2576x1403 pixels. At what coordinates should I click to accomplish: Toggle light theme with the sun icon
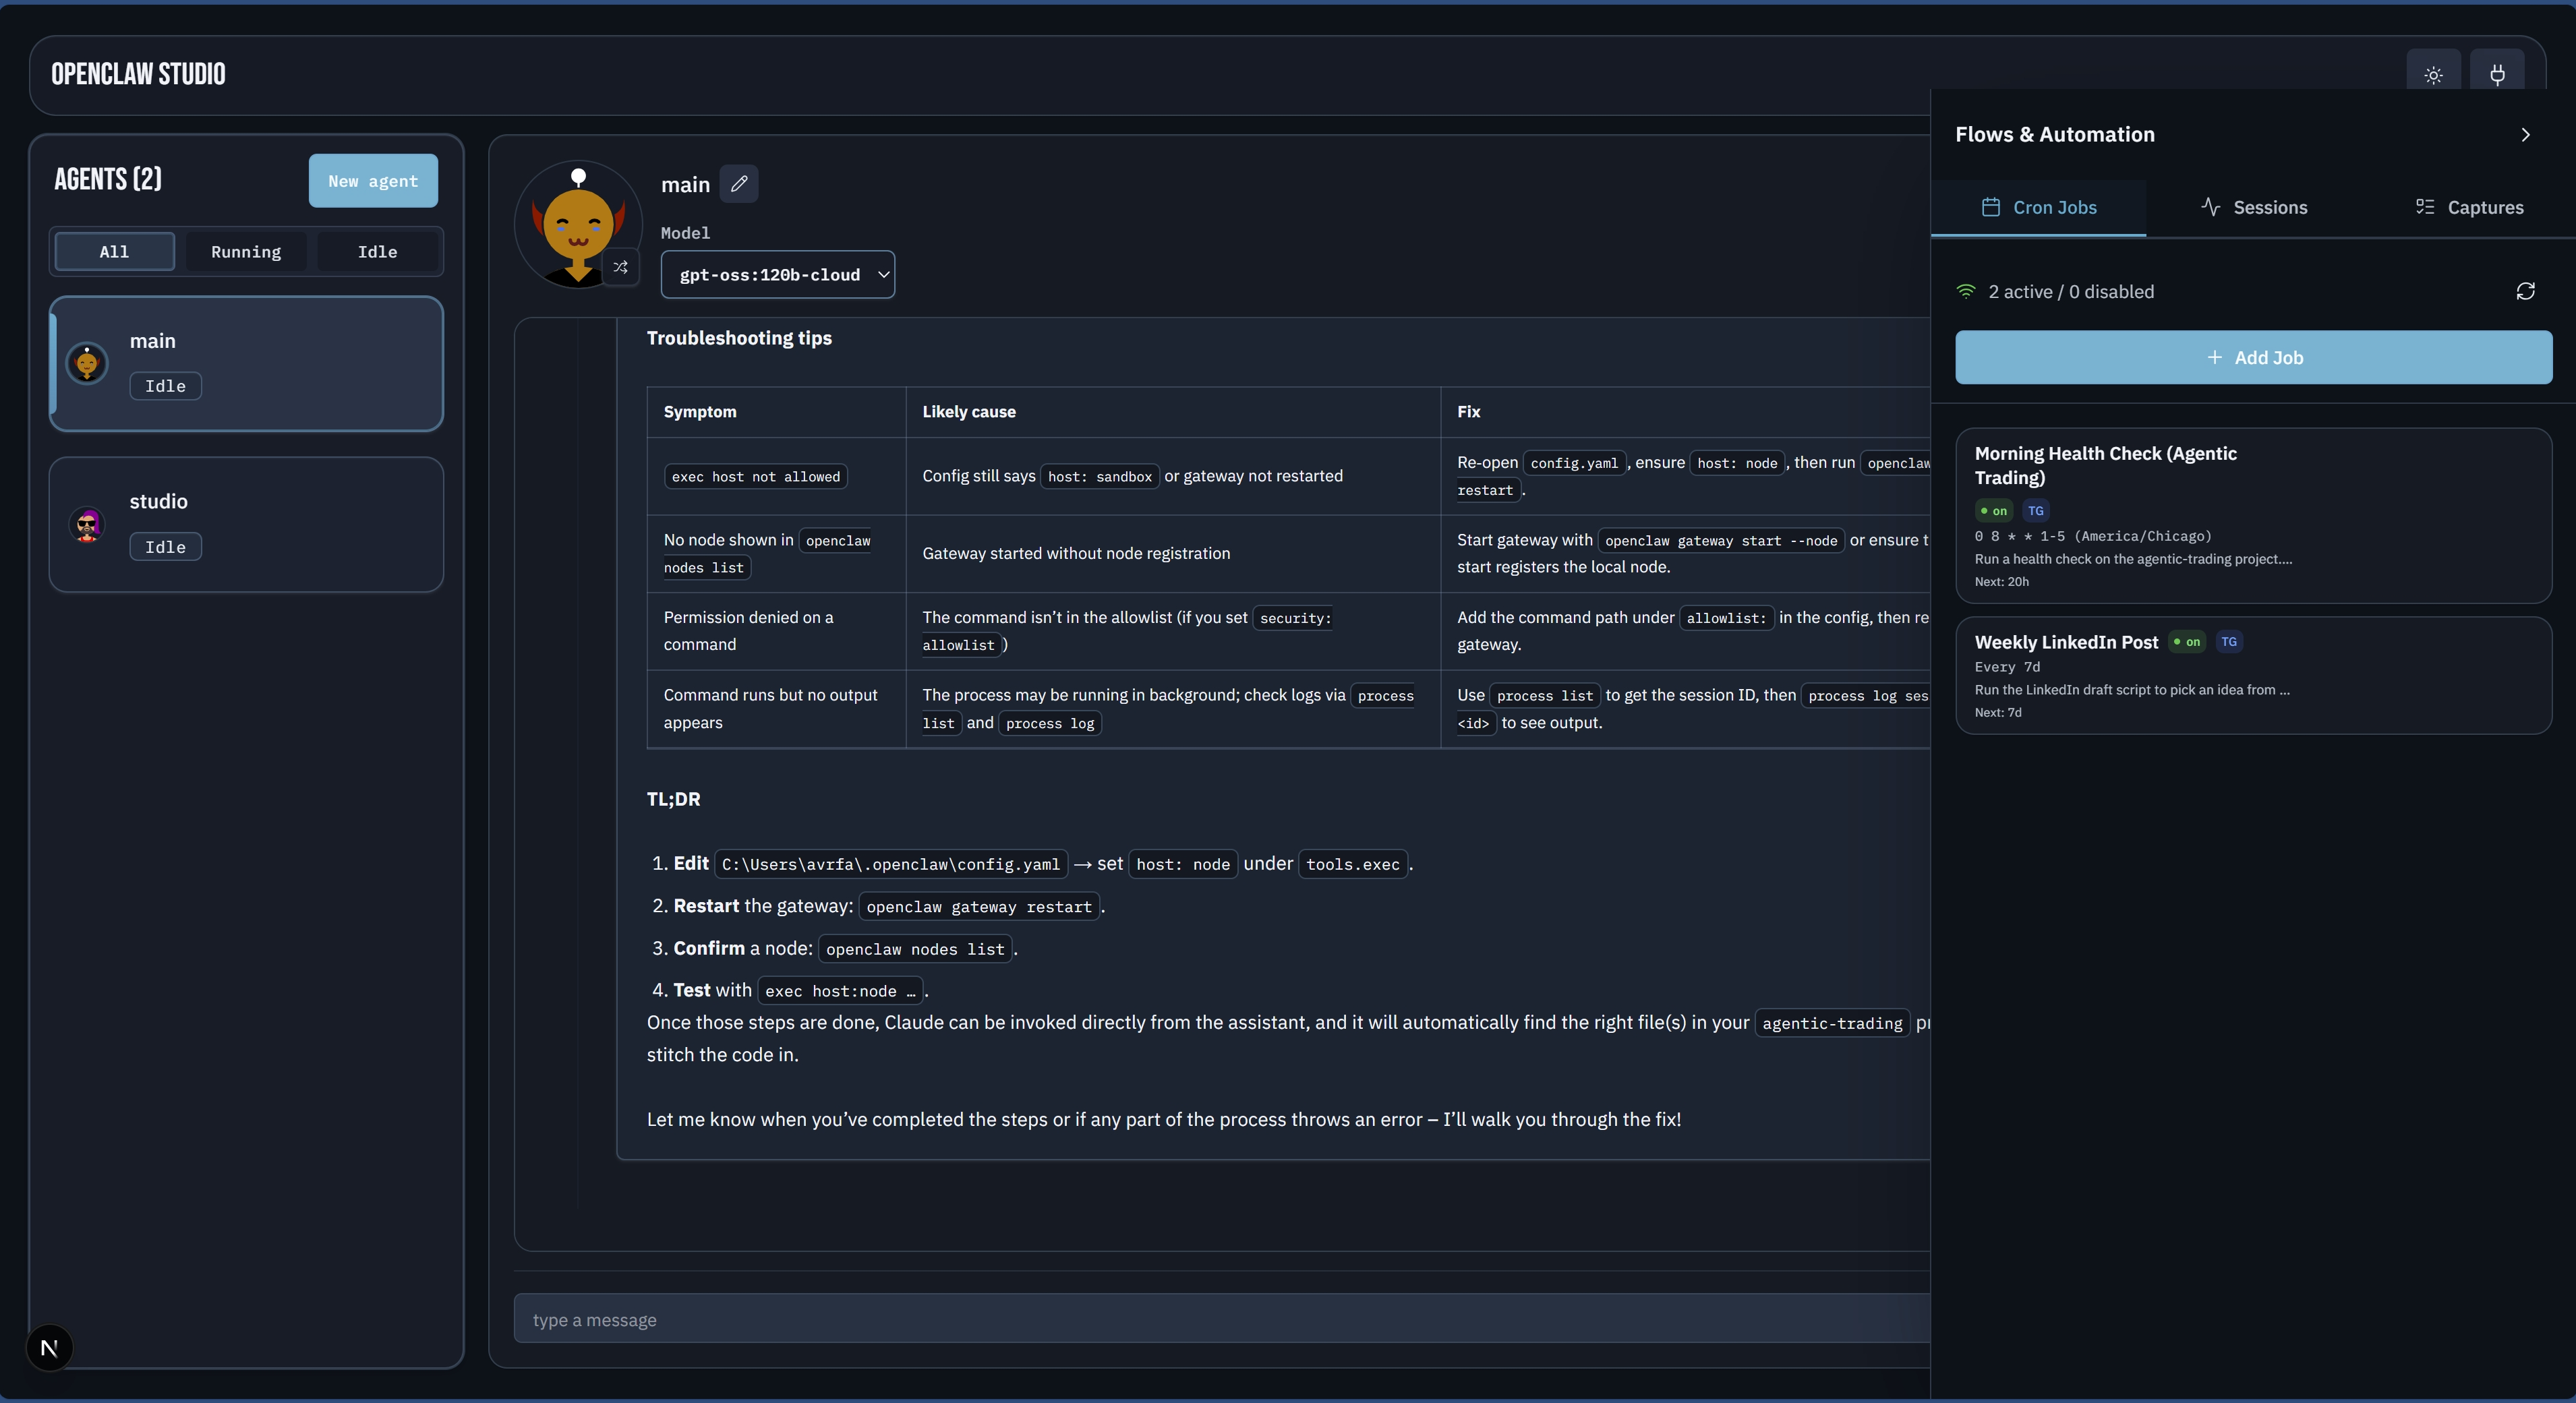tap(2433, 75)
